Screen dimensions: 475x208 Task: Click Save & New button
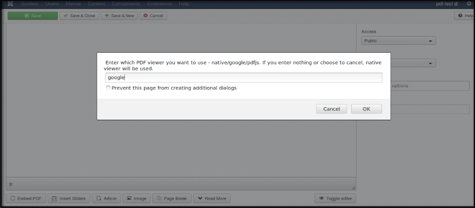tap(119, 16)
